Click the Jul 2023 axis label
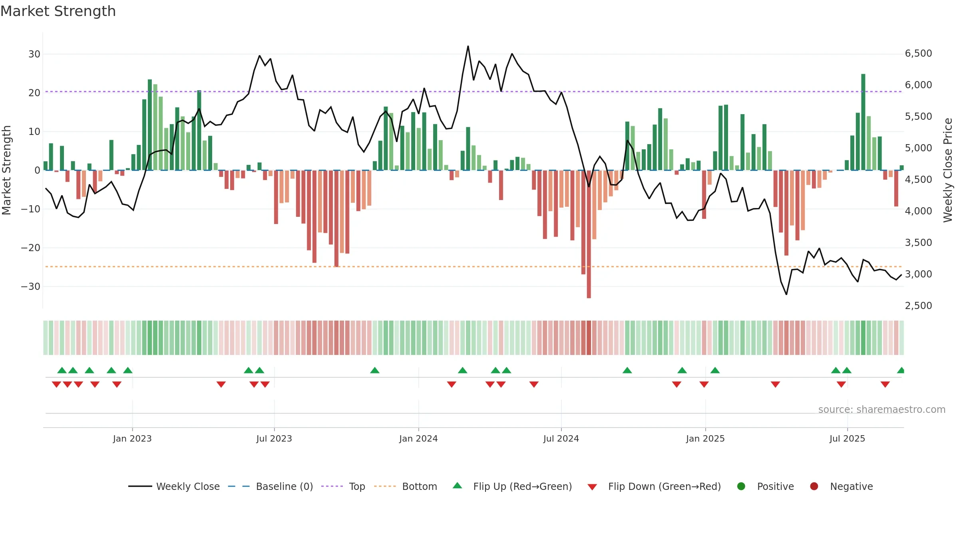The height and width of the screenshot is (539, 959). 274,438
